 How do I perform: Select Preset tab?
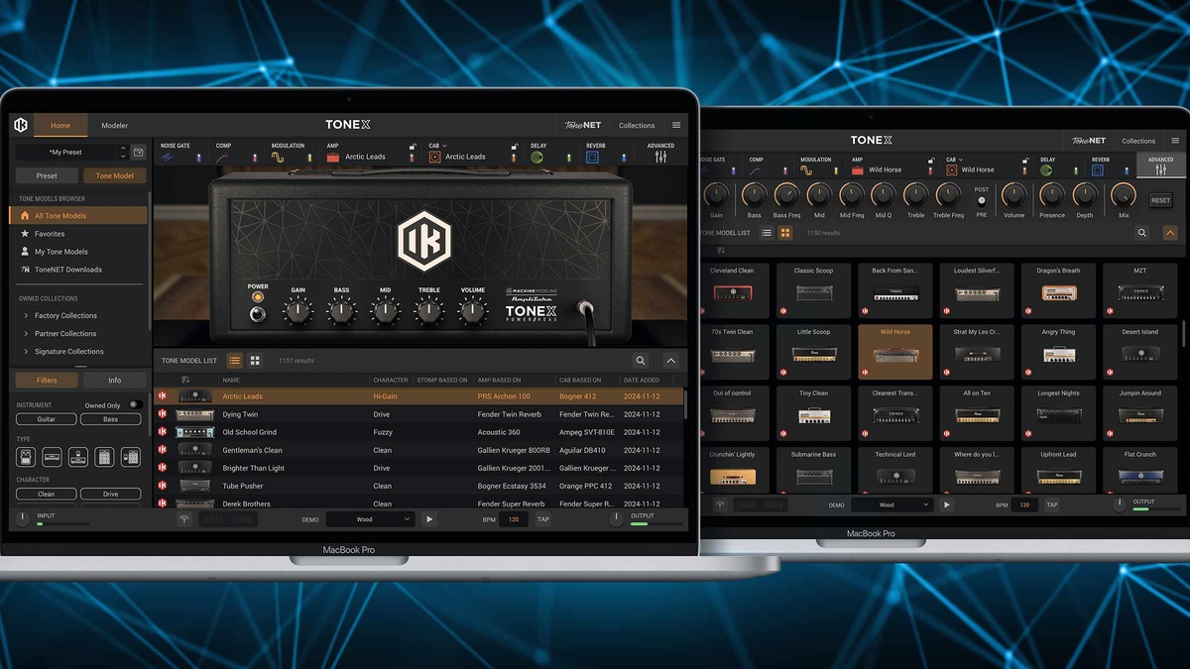(x=47, y=175)
